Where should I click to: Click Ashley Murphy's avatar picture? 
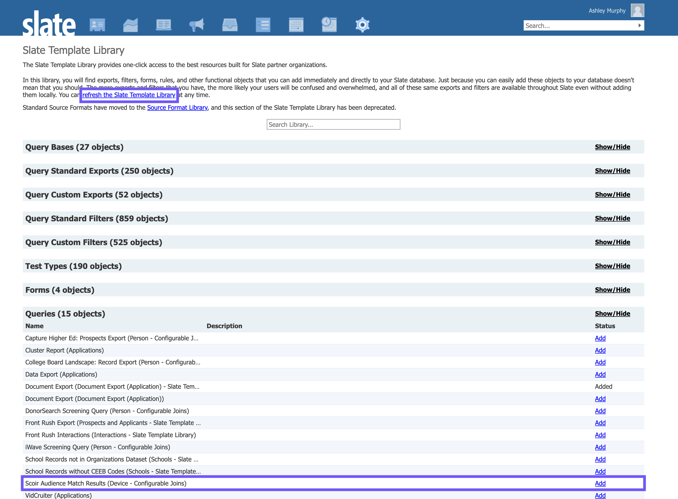pos(638,11)
